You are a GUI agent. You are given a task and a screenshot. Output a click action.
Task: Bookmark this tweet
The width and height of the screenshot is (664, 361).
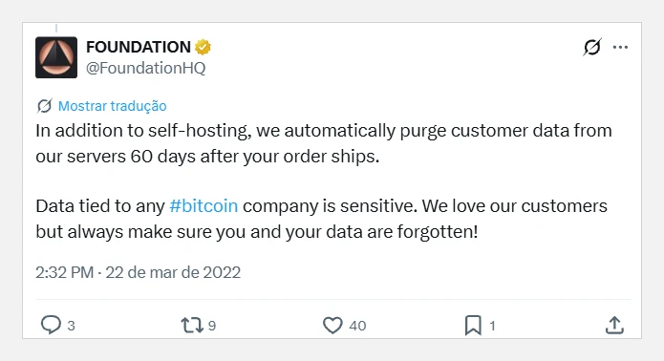click(473, 326)
